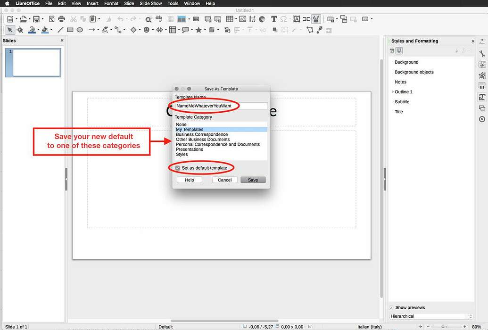Select the Callouts speech bubble tool
Image resolution: width=488 pixels, height=330 pixels.
click(x=185, y=30)
